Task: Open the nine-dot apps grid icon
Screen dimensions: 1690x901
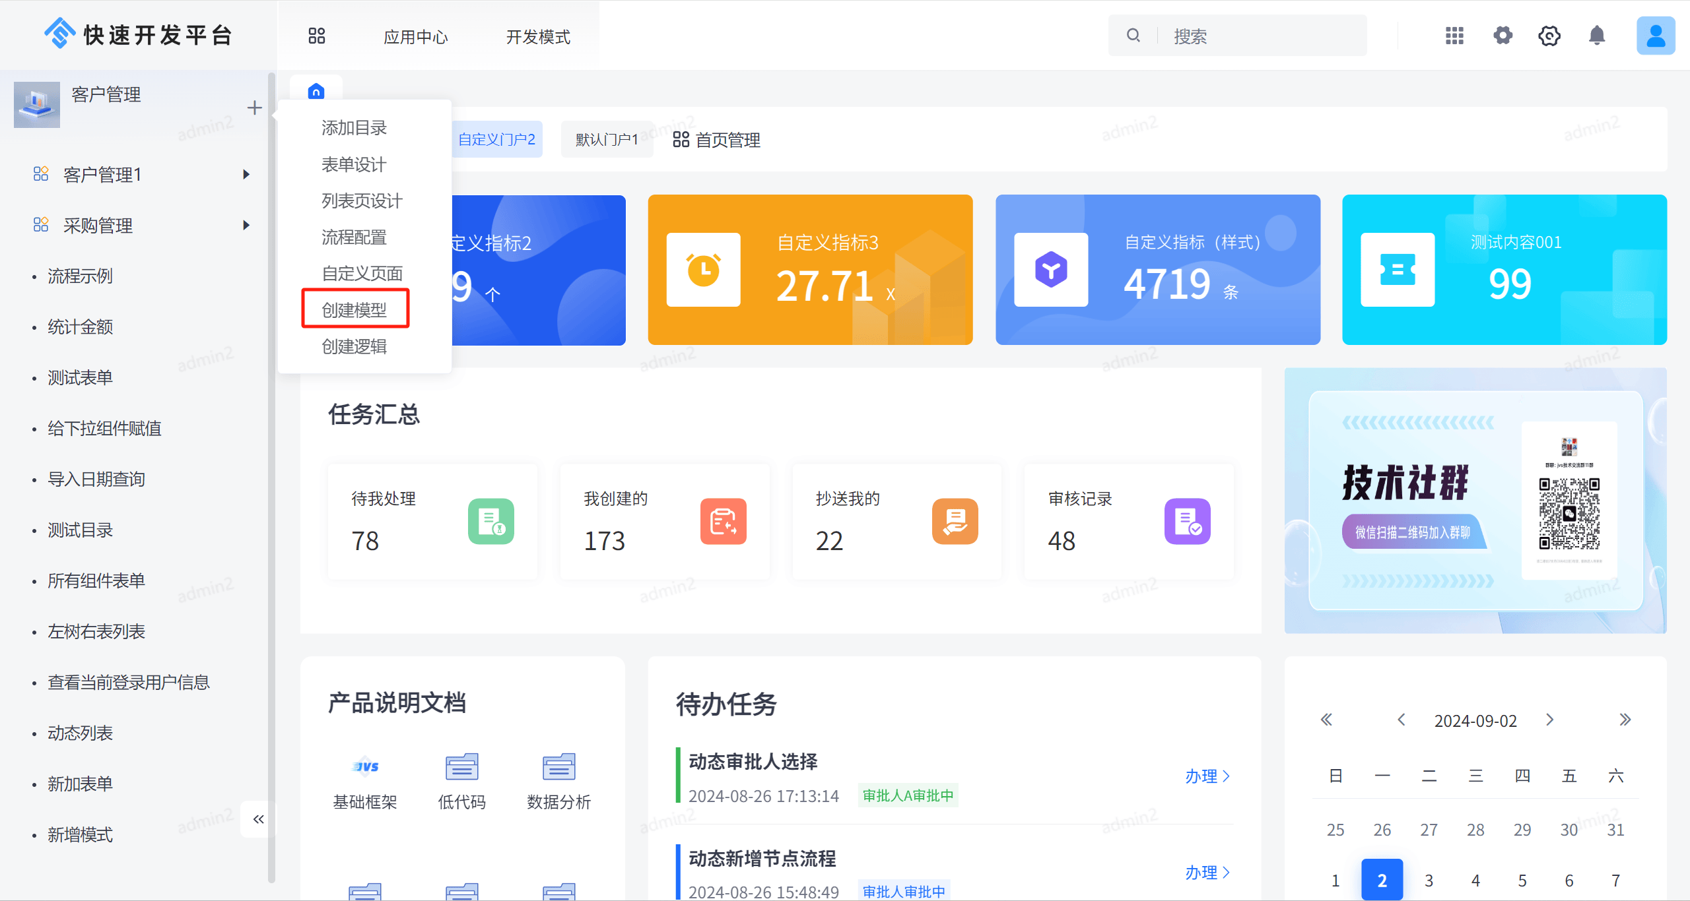Action: coord(1454,36)
